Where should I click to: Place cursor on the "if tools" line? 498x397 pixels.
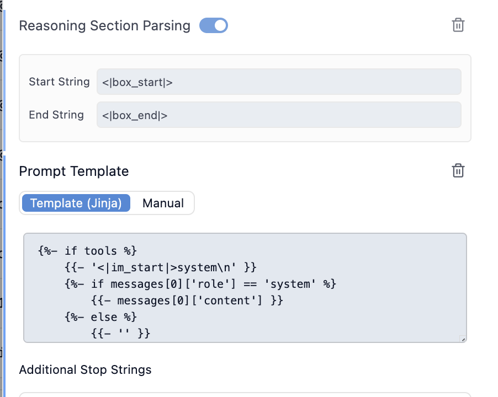(x=87, y=251)
